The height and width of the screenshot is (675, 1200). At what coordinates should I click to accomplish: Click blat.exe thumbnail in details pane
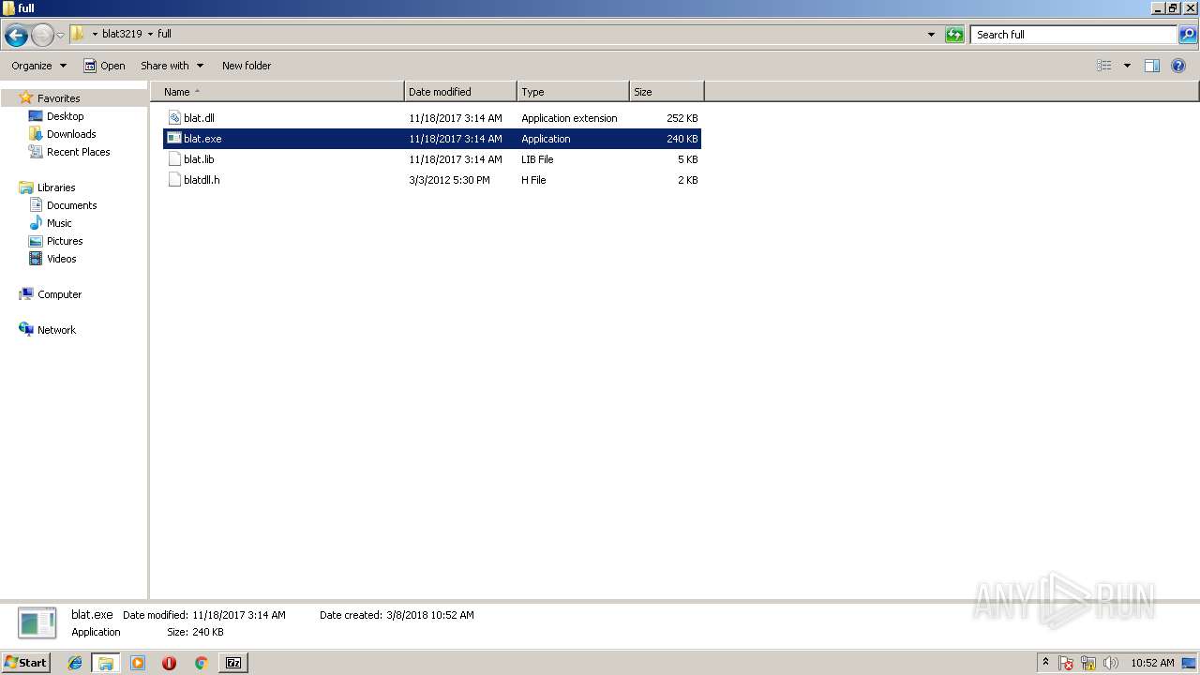[x=37, y=623]
